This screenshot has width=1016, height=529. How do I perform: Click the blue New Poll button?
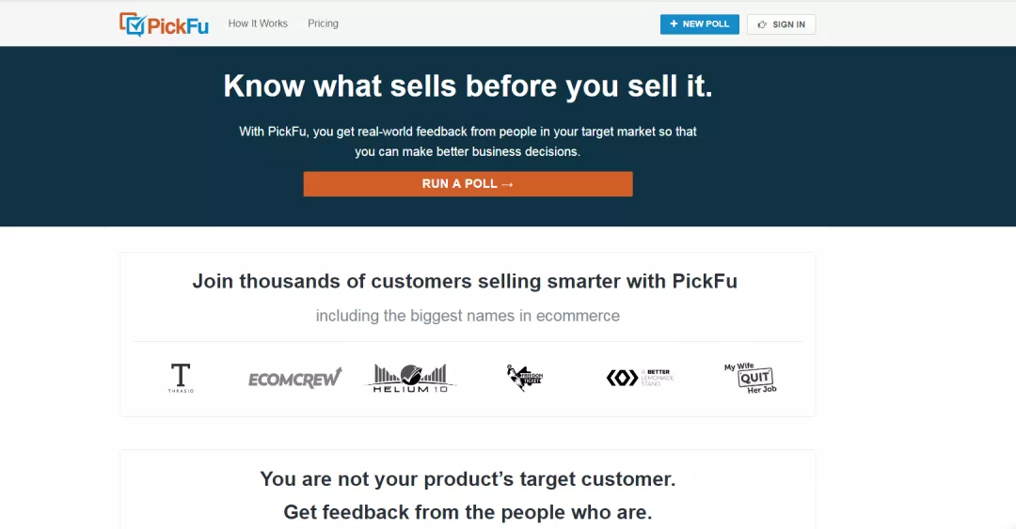coord(700,23)
